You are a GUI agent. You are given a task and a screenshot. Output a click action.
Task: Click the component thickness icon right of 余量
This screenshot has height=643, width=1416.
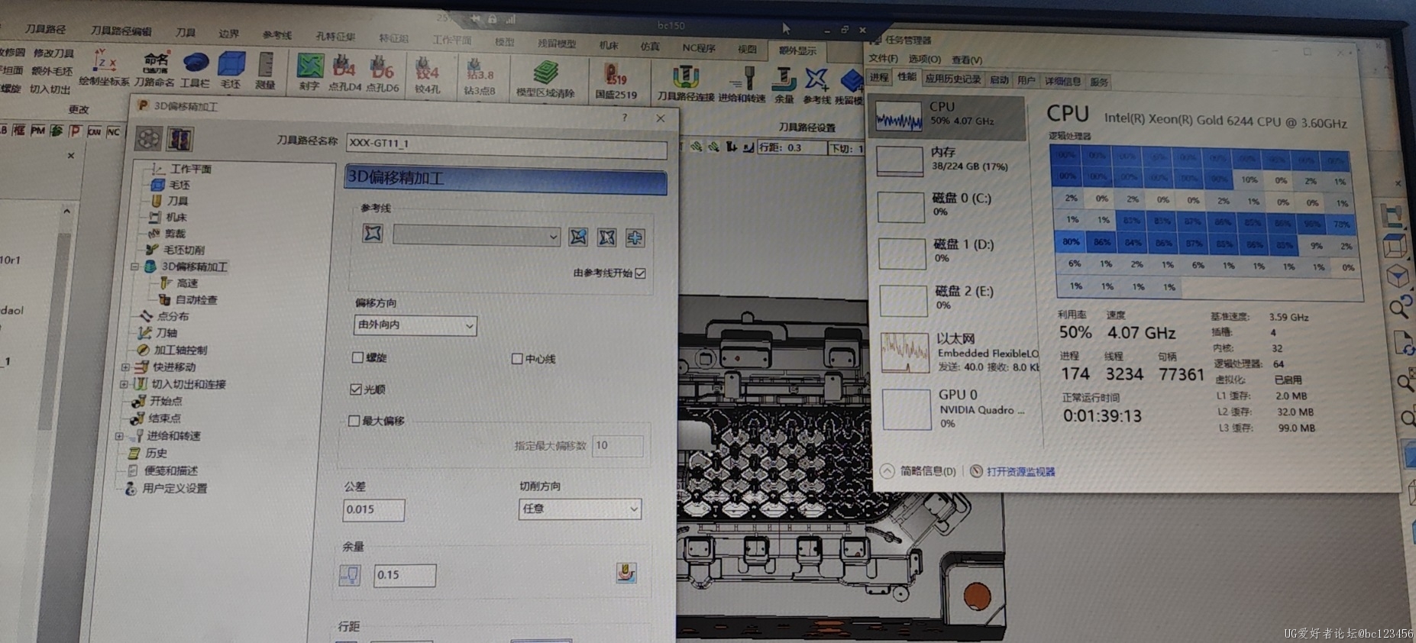coord(626,572)
